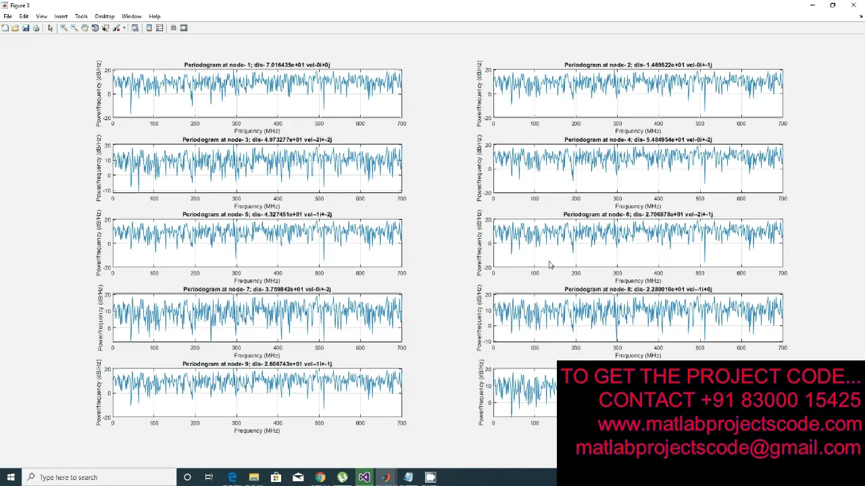Viewport: 865px width, 486px height.
Task: Open the Insert menu
Action: [x=61, y=16]
